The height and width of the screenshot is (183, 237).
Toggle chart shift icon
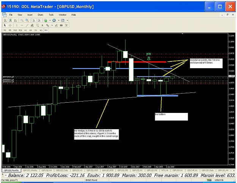tap(39, 20)
